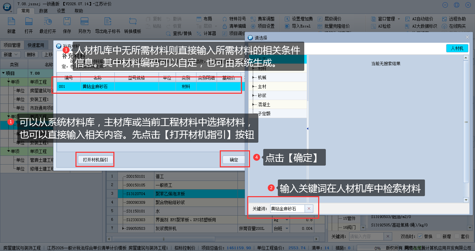
Task: Click the 请选择 dialog vertical scrollbar
Action: (466, 128)
